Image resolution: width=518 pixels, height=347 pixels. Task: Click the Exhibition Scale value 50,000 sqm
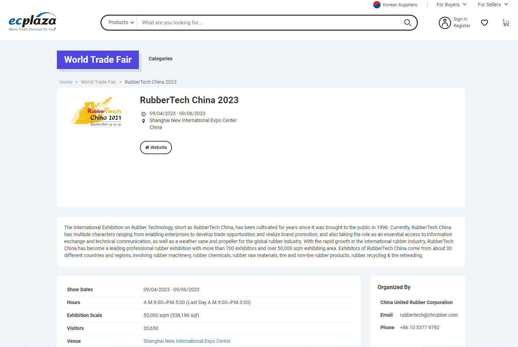click(x=171, y=315)
